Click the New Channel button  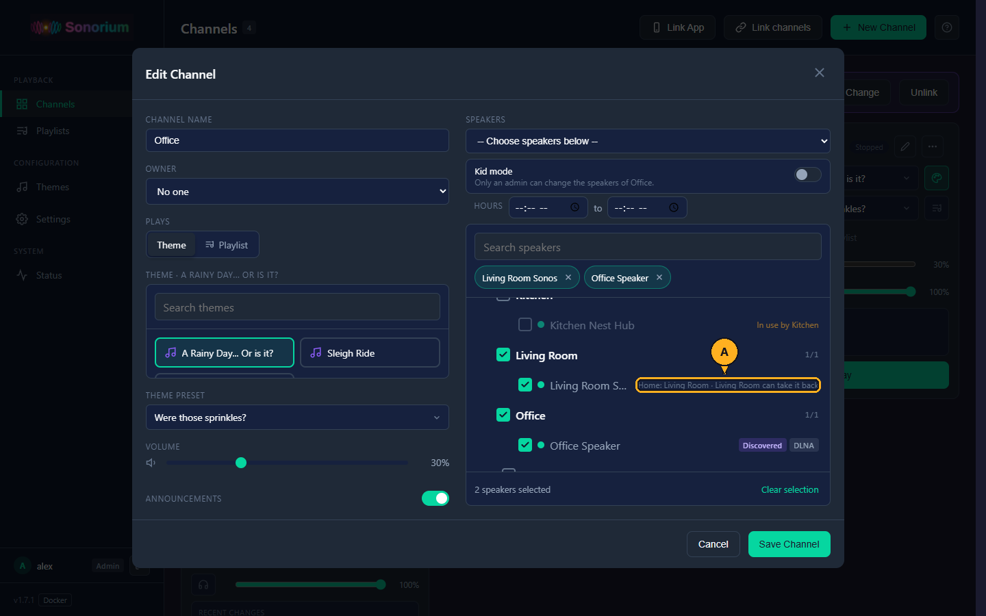click(x=878, y=27)
